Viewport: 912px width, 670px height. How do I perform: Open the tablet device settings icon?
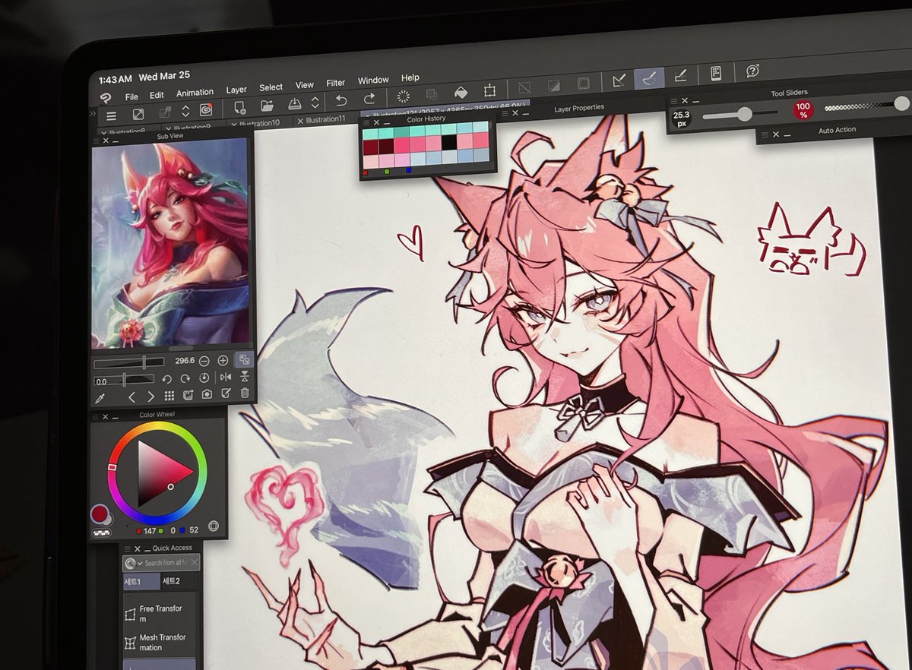[716, 73]
